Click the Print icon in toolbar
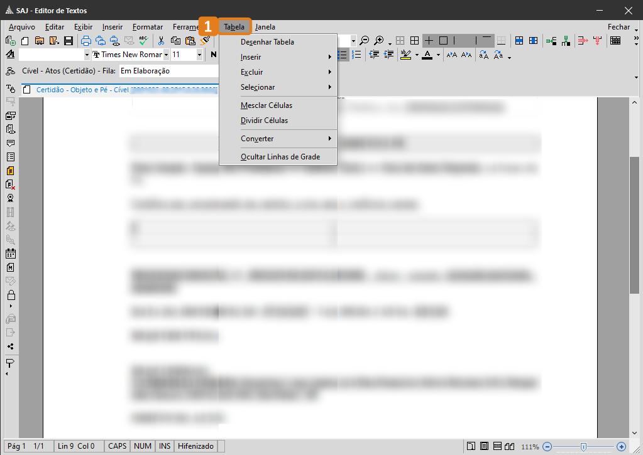Image resolution: width=643 pixels, height=455 pixels. click(86, 41)
